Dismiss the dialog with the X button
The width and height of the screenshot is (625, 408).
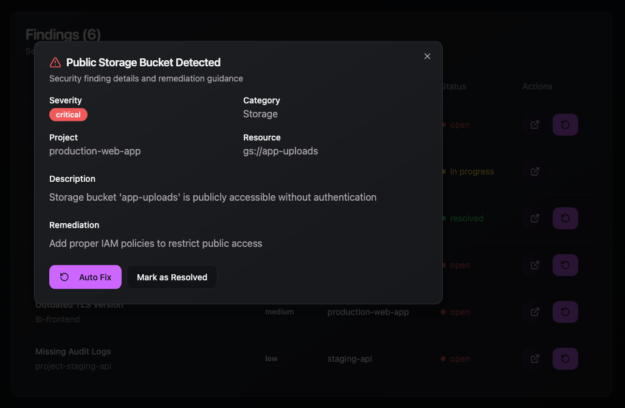pos(427,56)
